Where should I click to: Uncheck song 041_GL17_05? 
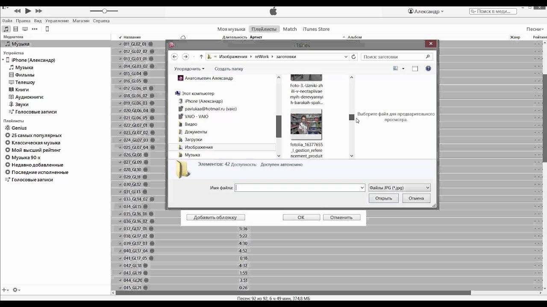point(121,258)
